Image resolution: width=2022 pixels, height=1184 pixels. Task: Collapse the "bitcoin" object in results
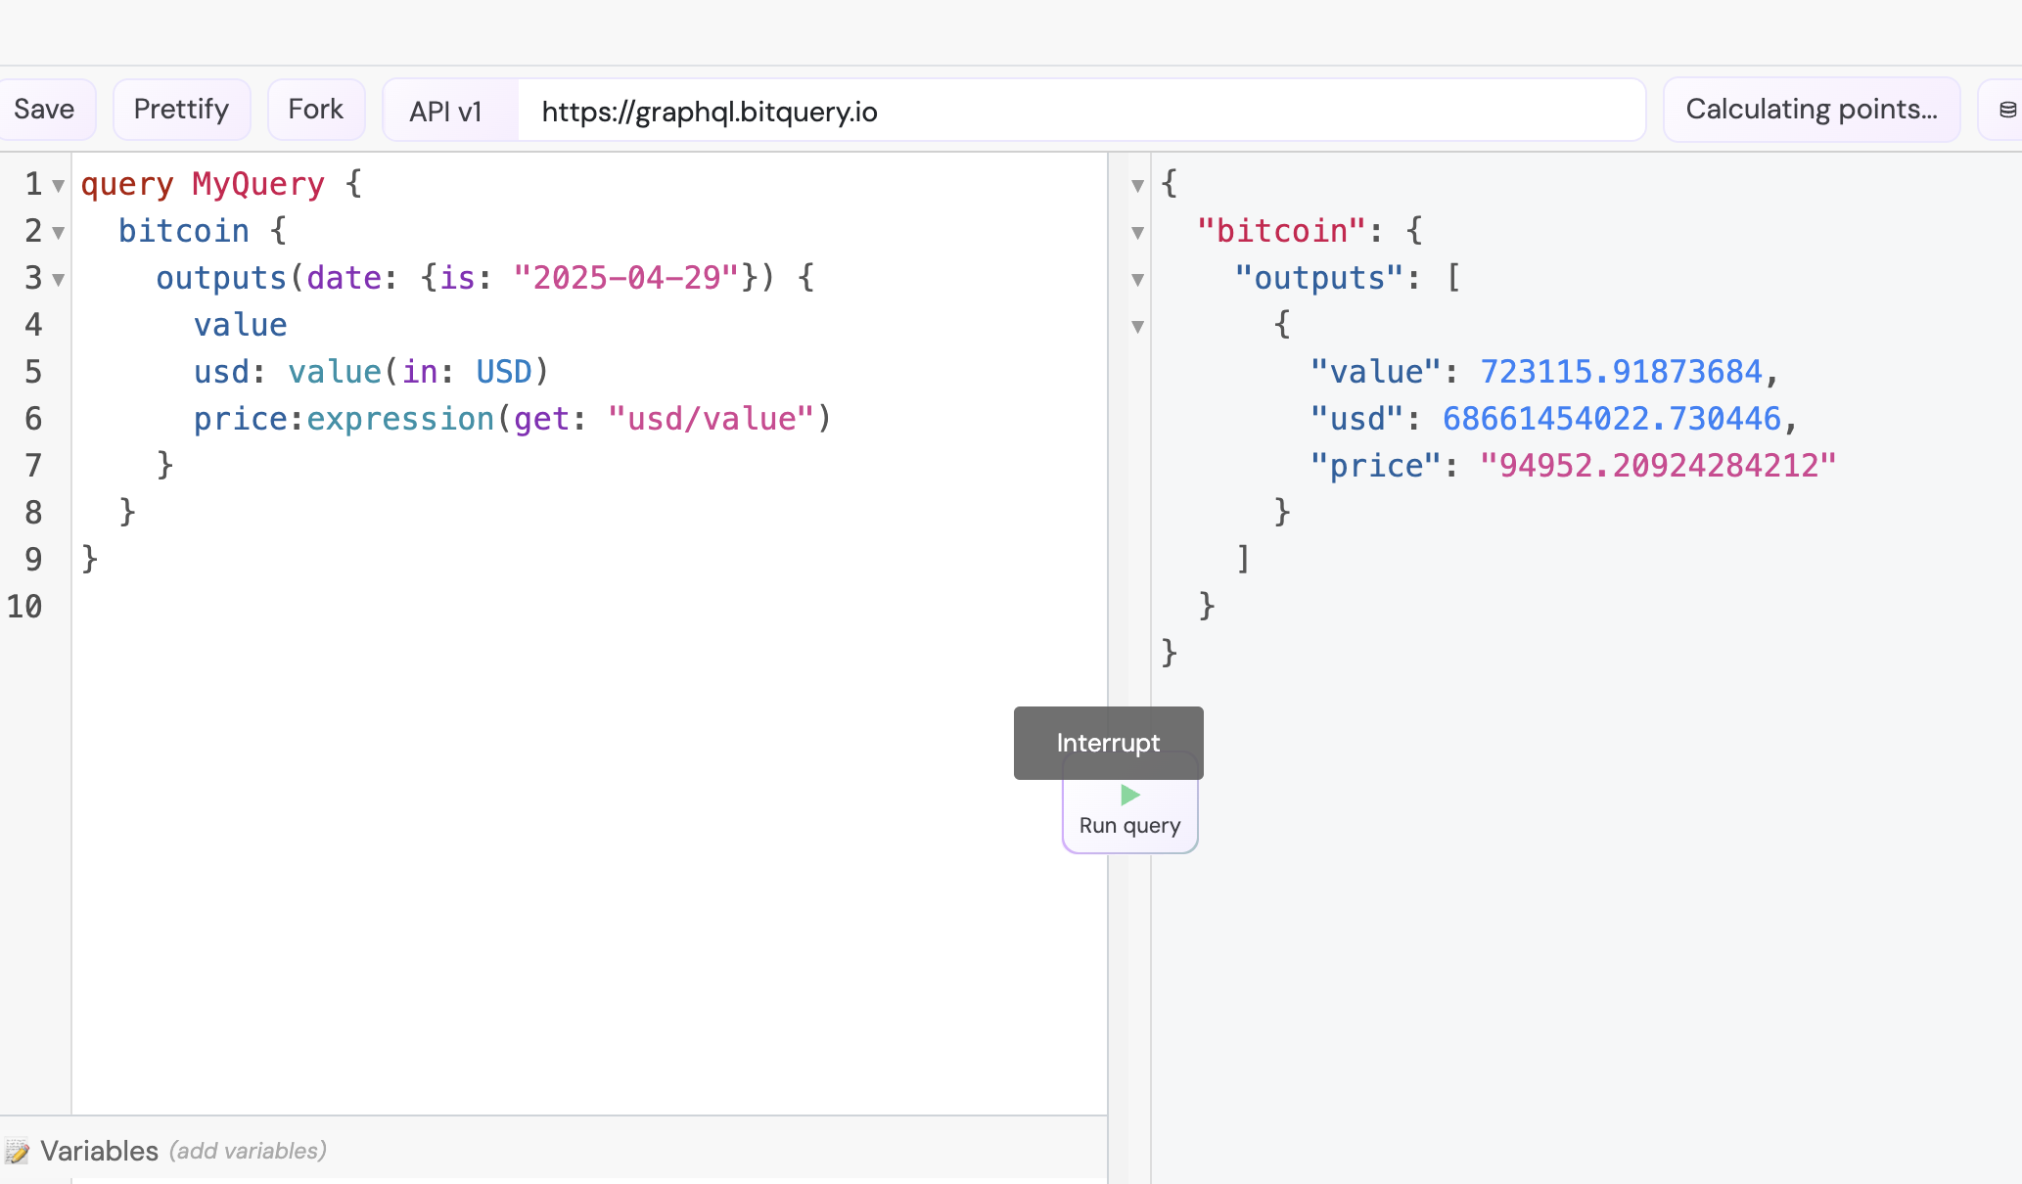(1137, 233)
